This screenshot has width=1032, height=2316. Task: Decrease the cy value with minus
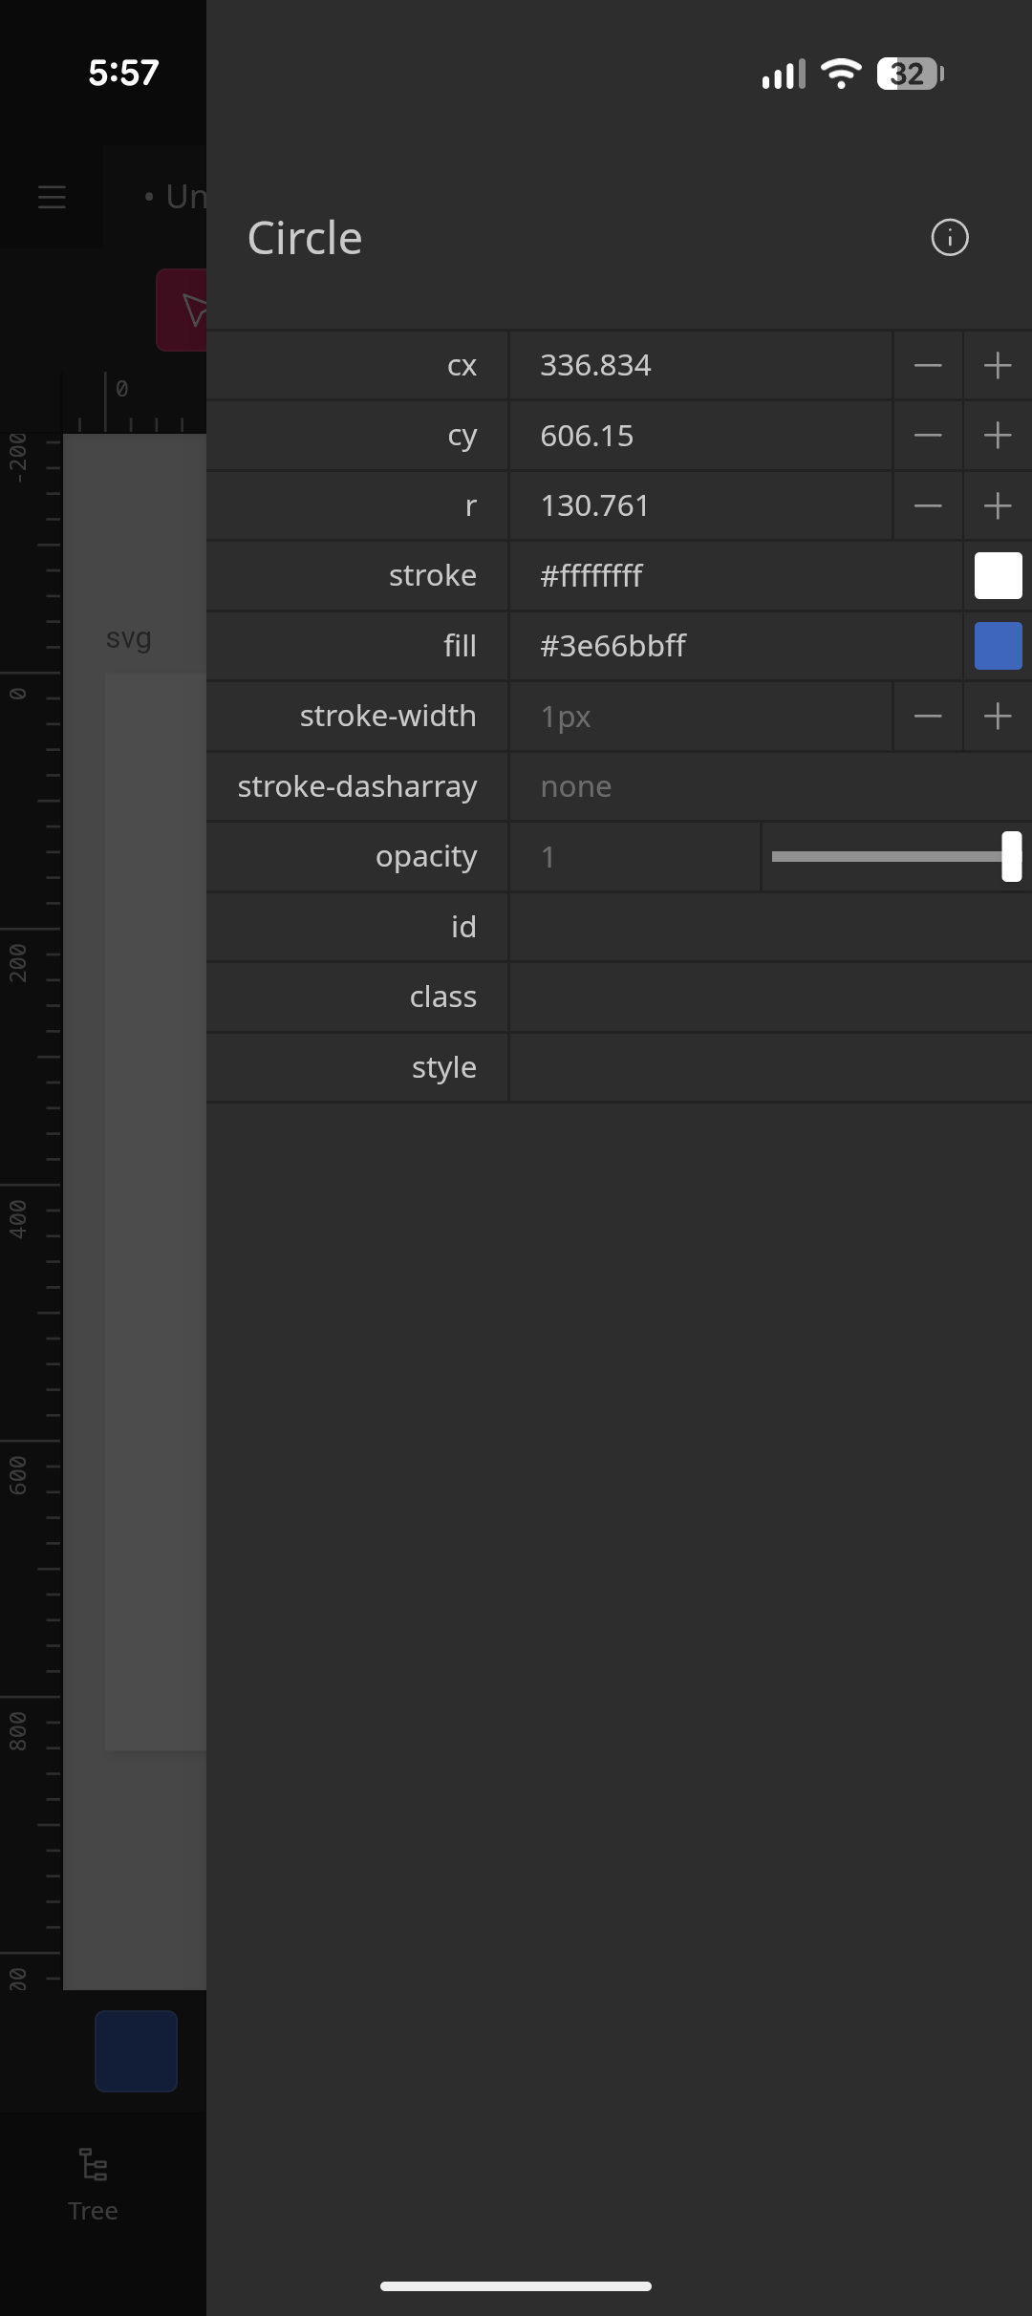pos(928,436)
